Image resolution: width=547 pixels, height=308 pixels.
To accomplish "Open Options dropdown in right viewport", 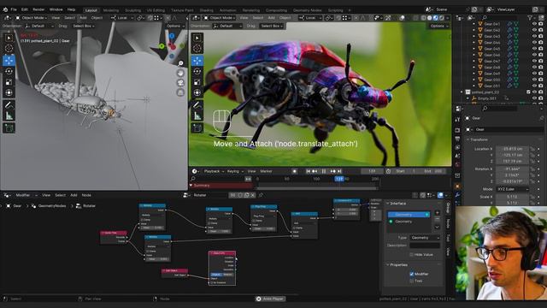I will click(x=438, y=26).
